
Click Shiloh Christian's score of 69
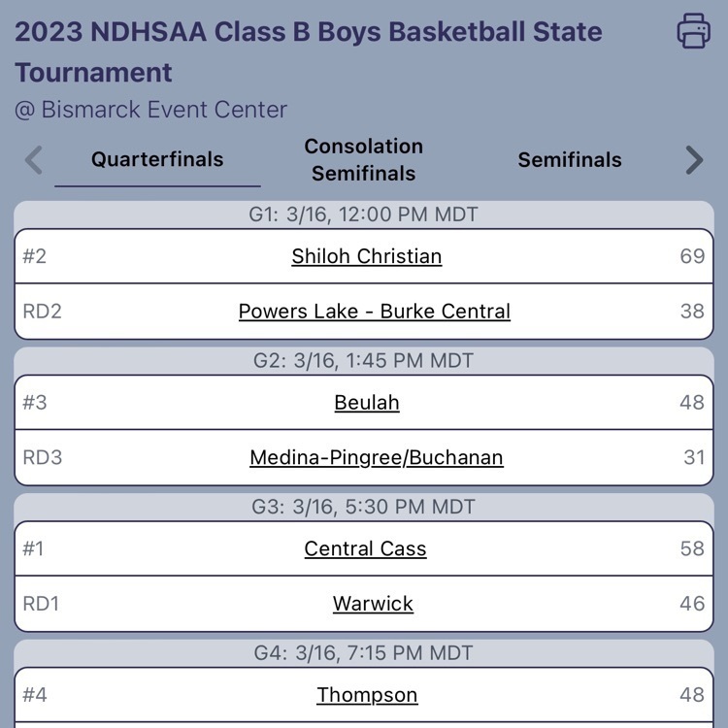pyautogui.click(x=691, y=256)
